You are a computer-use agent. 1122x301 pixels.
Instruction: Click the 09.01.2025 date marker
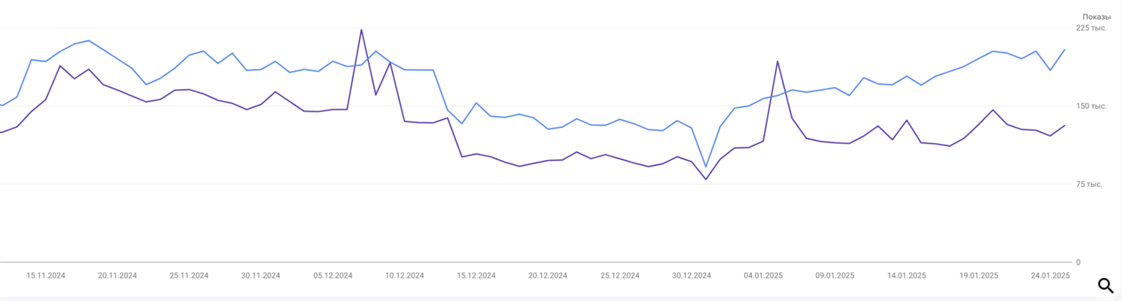[835, 275]
